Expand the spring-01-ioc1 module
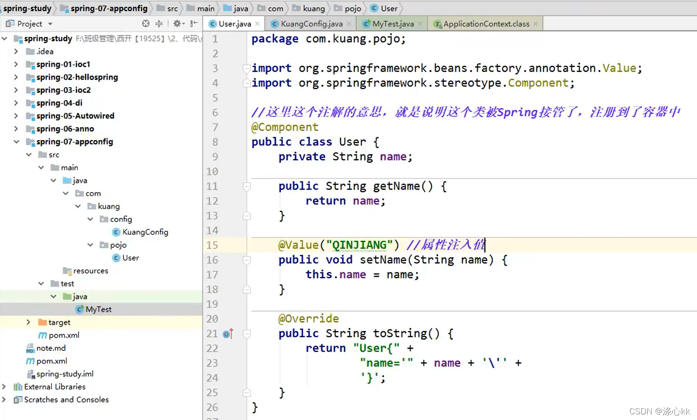This screenshot has width=697, height=420. [x=16, y=64]
